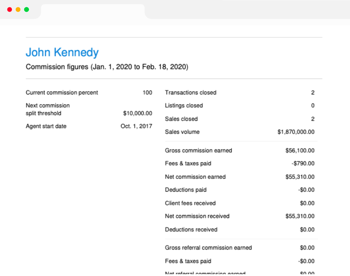350x276 pixels.
Task: Select the Sales volume amount $1,870,000.00
Action: (x=296, y=132)
